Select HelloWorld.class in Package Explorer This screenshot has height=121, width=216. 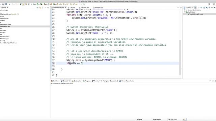(5, 24)
